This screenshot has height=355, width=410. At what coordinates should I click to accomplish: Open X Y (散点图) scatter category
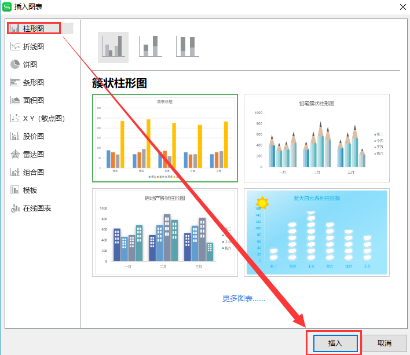(x=43, y=118)
